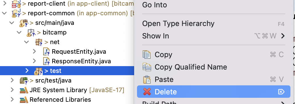Expand the src/test/java folder
Viewport: 295px width, 104px height.
12,80
